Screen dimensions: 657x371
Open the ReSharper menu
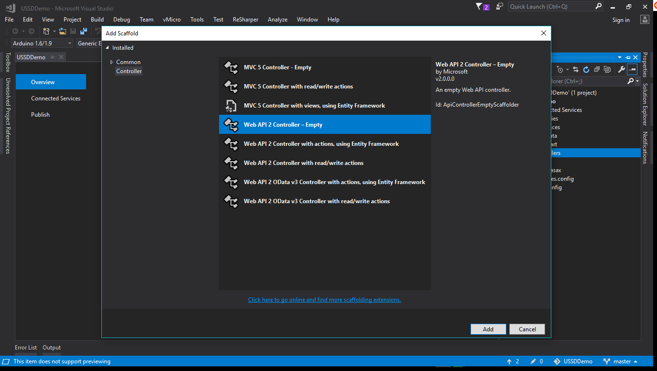click(245, 20)
